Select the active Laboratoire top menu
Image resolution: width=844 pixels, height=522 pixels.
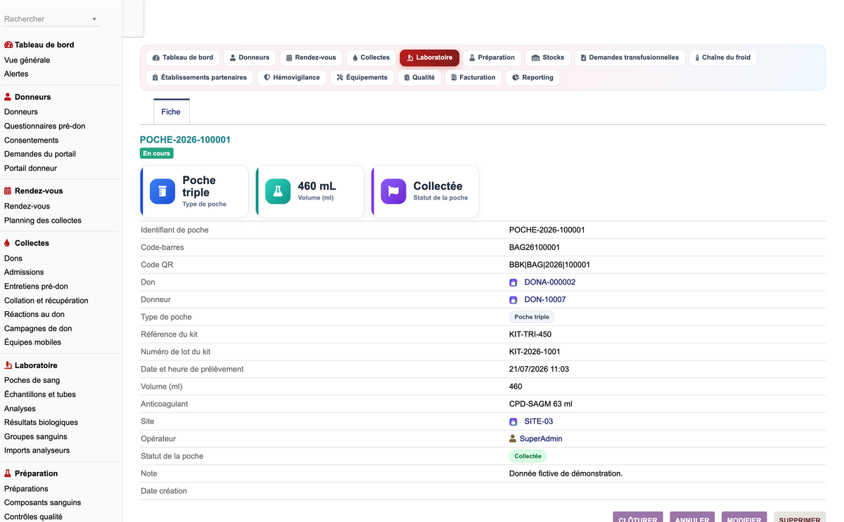click(x=430, y=58)
